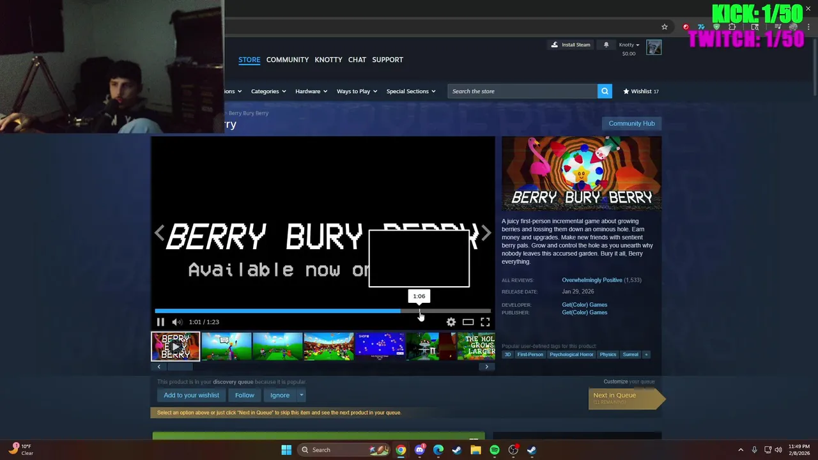Open the Wishlist star link
The height and width of the screenshot is (460, 818).
(641, 91)
